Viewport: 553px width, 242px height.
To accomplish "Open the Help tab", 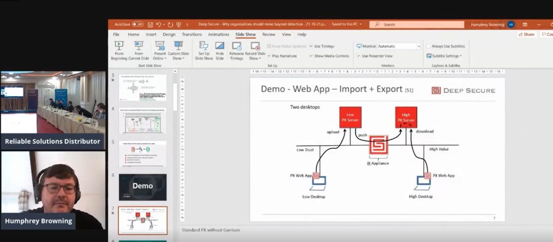I will [x=302, y=34].
